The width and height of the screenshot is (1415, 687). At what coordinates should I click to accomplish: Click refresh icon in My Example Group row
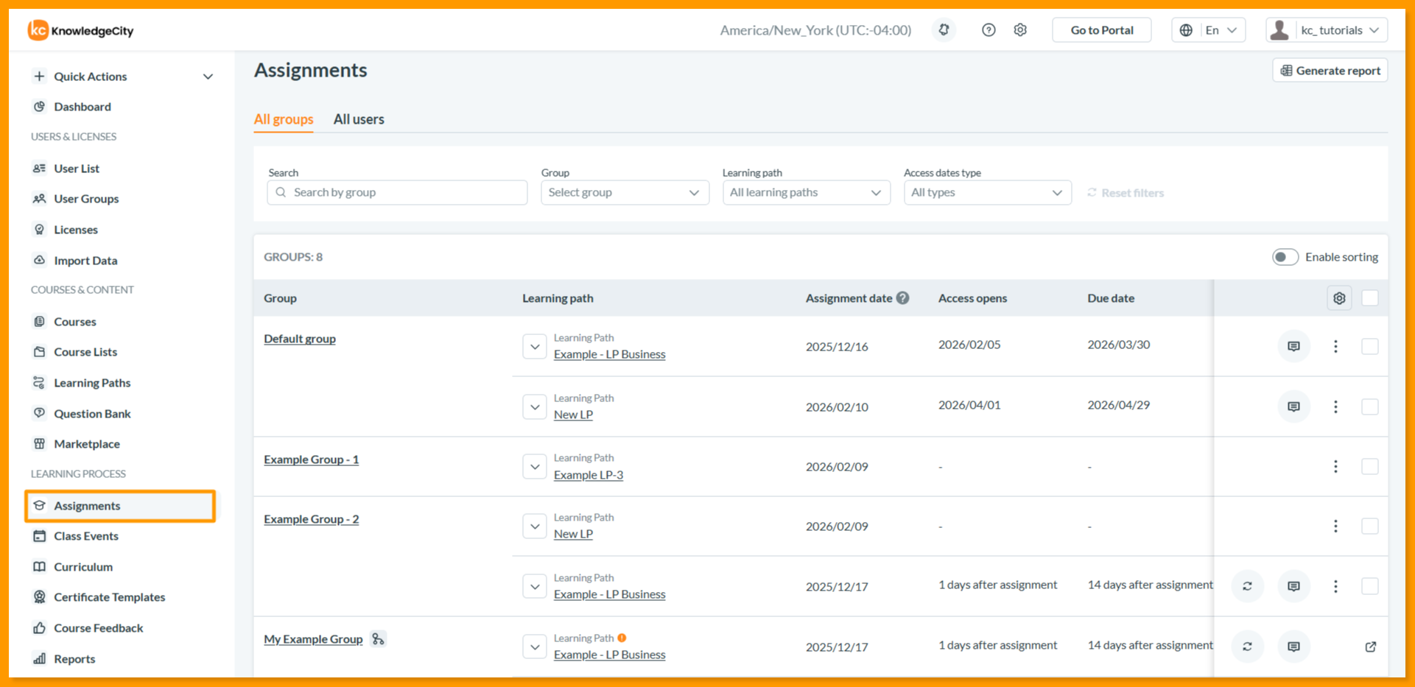(1247, 647)
